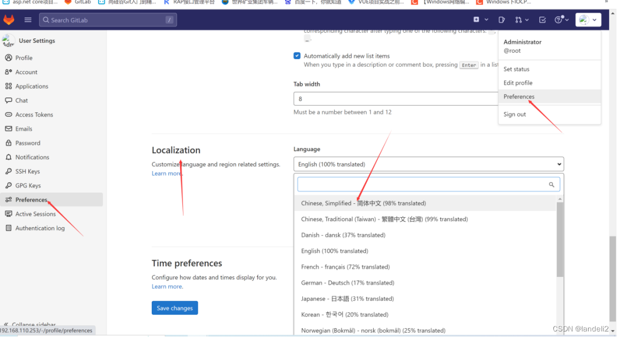Select Chinese, Simplified from language list
This screenshot has width=617, height=337.
[x=363, y=203]
